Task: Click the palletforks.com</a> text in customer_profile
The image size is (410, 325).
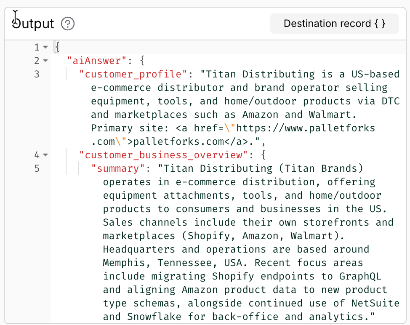Action: coord(190,142)
